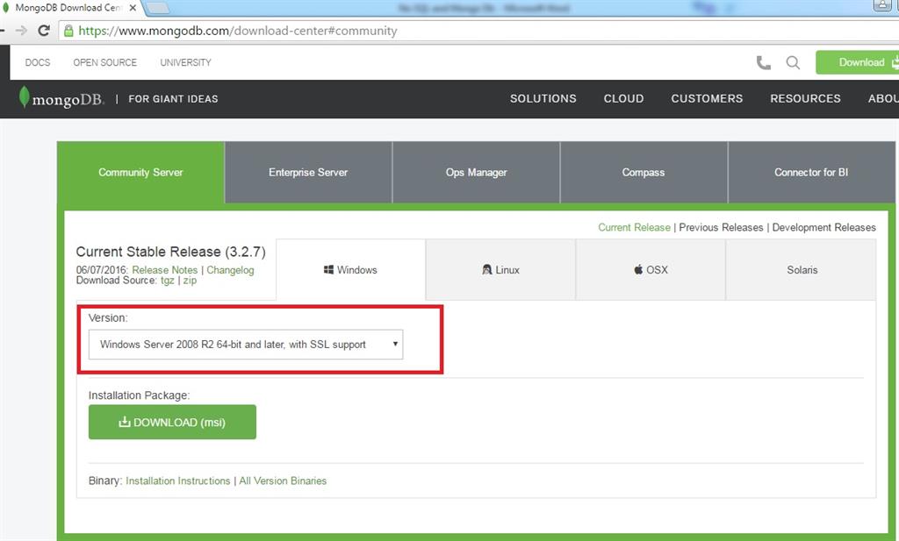The image size is (899, 541).
Task: Click the Current Stable Release (3.2.7) heading
Action: tap(171, 252)
